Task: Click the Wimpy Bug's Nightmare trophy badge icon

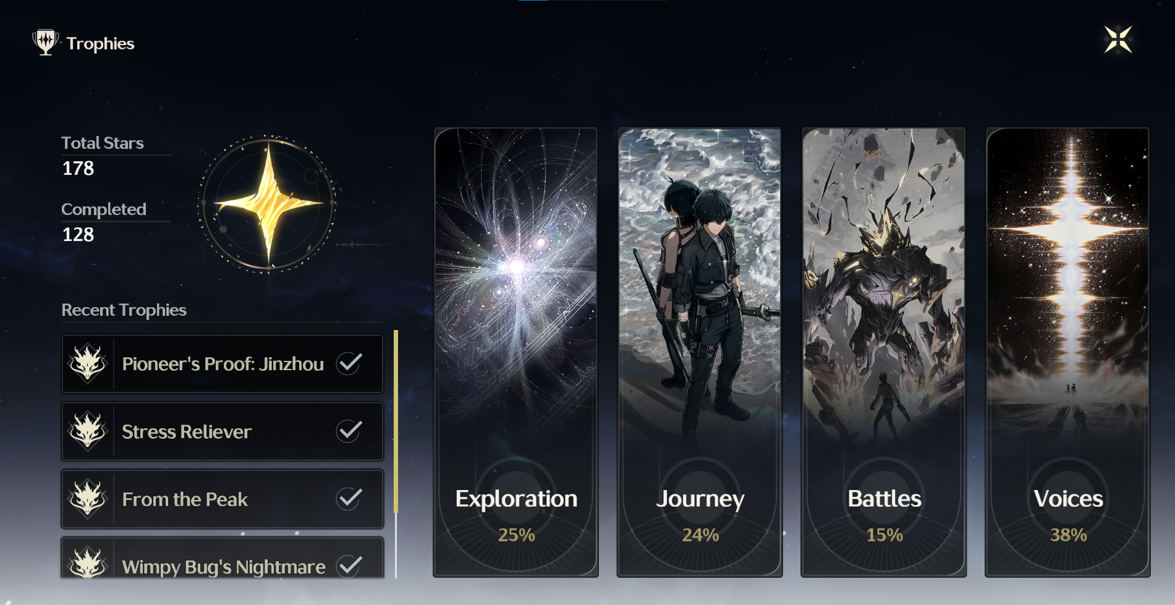Action: pos(88,562)
